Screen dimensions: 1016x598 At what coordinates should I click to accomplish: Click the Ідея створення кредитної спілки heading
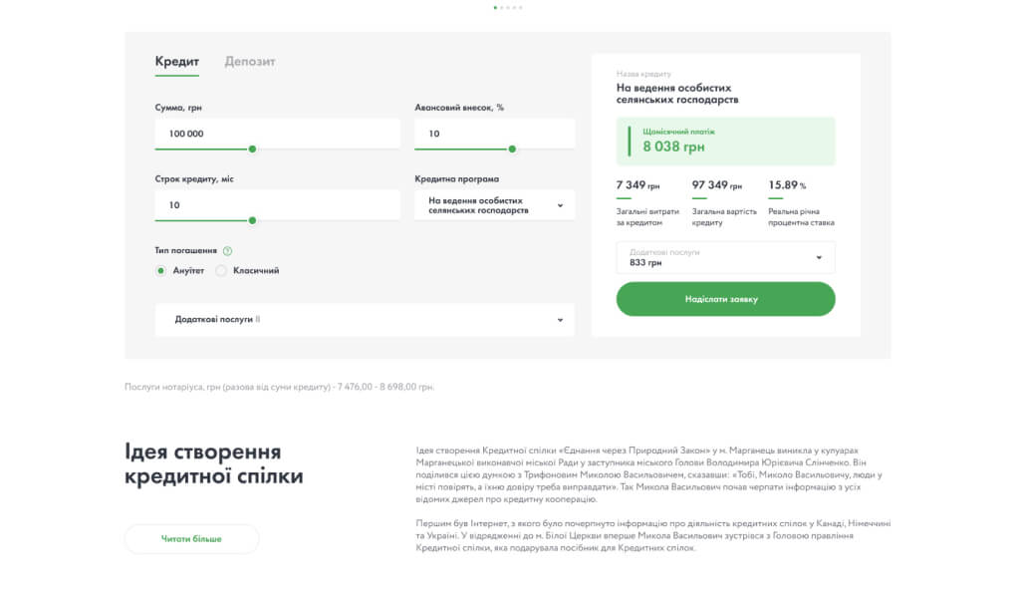(214, 463)
